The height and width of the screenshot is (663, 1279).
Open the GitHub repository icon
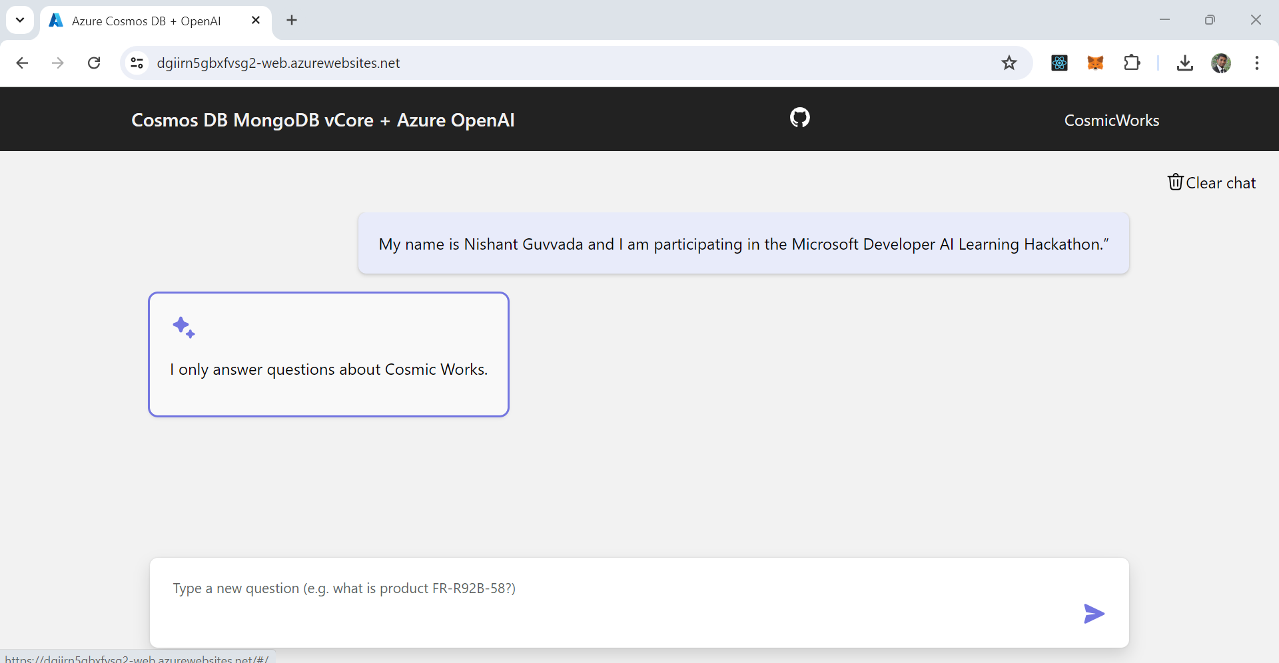(x=799, y=118)
